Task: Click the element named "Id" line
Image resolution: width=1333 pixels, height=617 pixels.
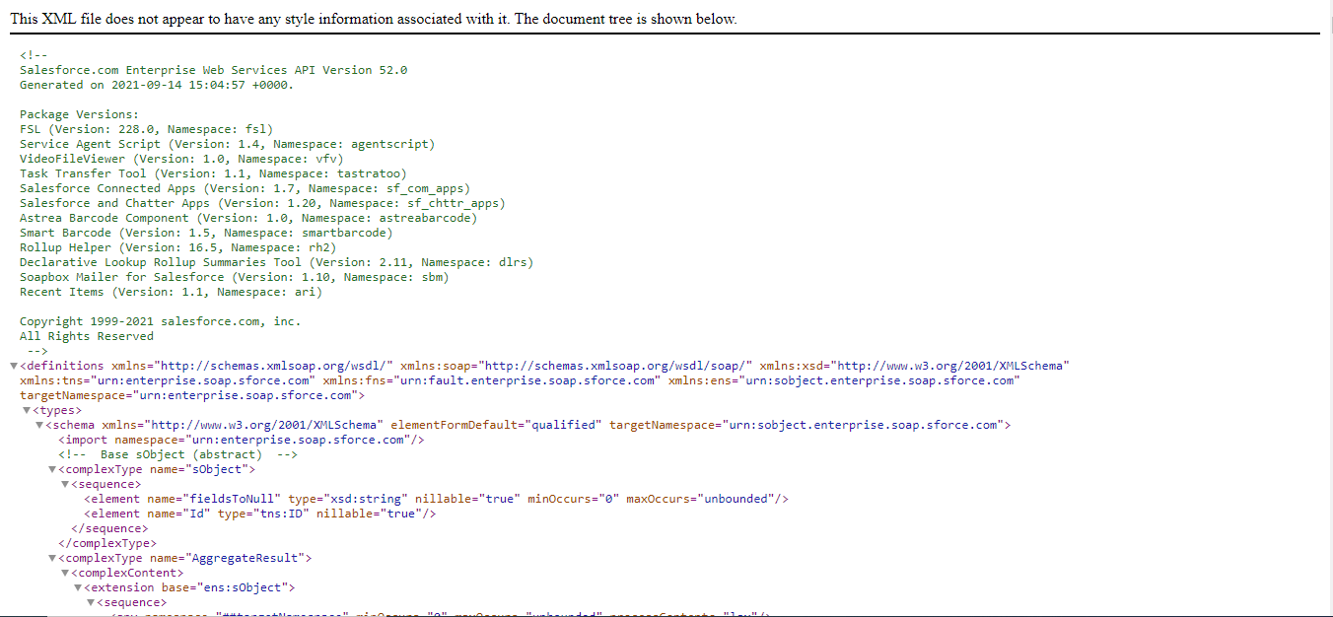Action: click(x=260, y=514)
